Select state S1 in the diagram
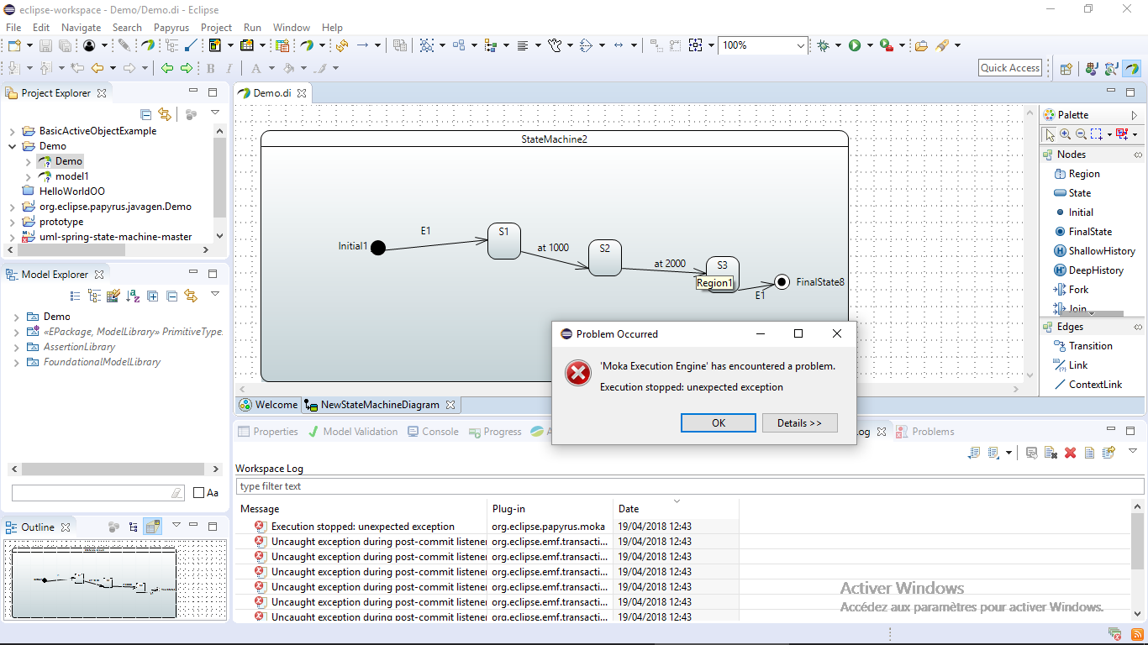The height and width of the screenshot is (645, 1148). click(503, 241)
